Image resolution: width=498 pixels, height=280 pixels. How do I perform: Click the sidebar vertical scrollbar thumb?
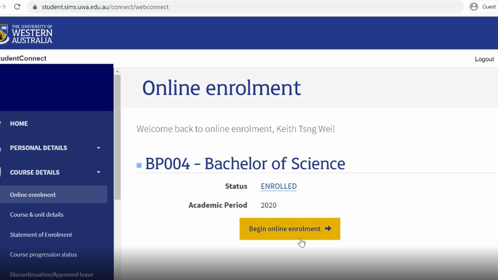[x=117, y=137]
